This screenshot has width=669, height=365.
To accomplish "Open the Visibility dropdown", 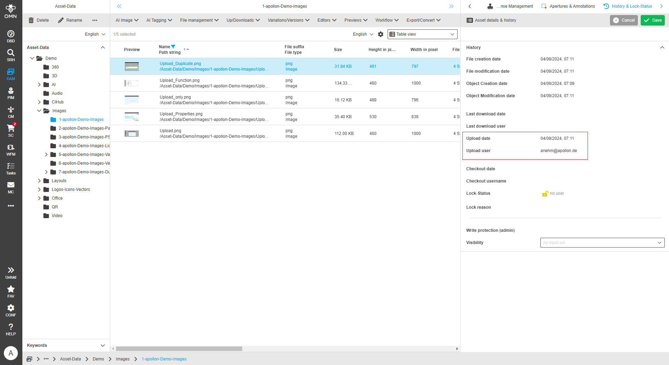I will point(602,243).
